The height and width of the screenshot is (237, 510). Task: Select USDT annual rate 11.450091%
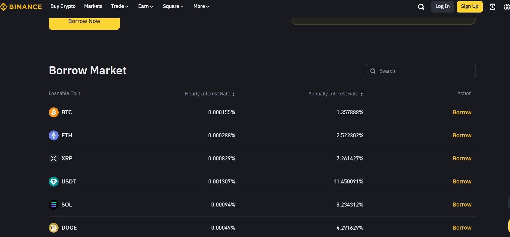pos(348,181)
